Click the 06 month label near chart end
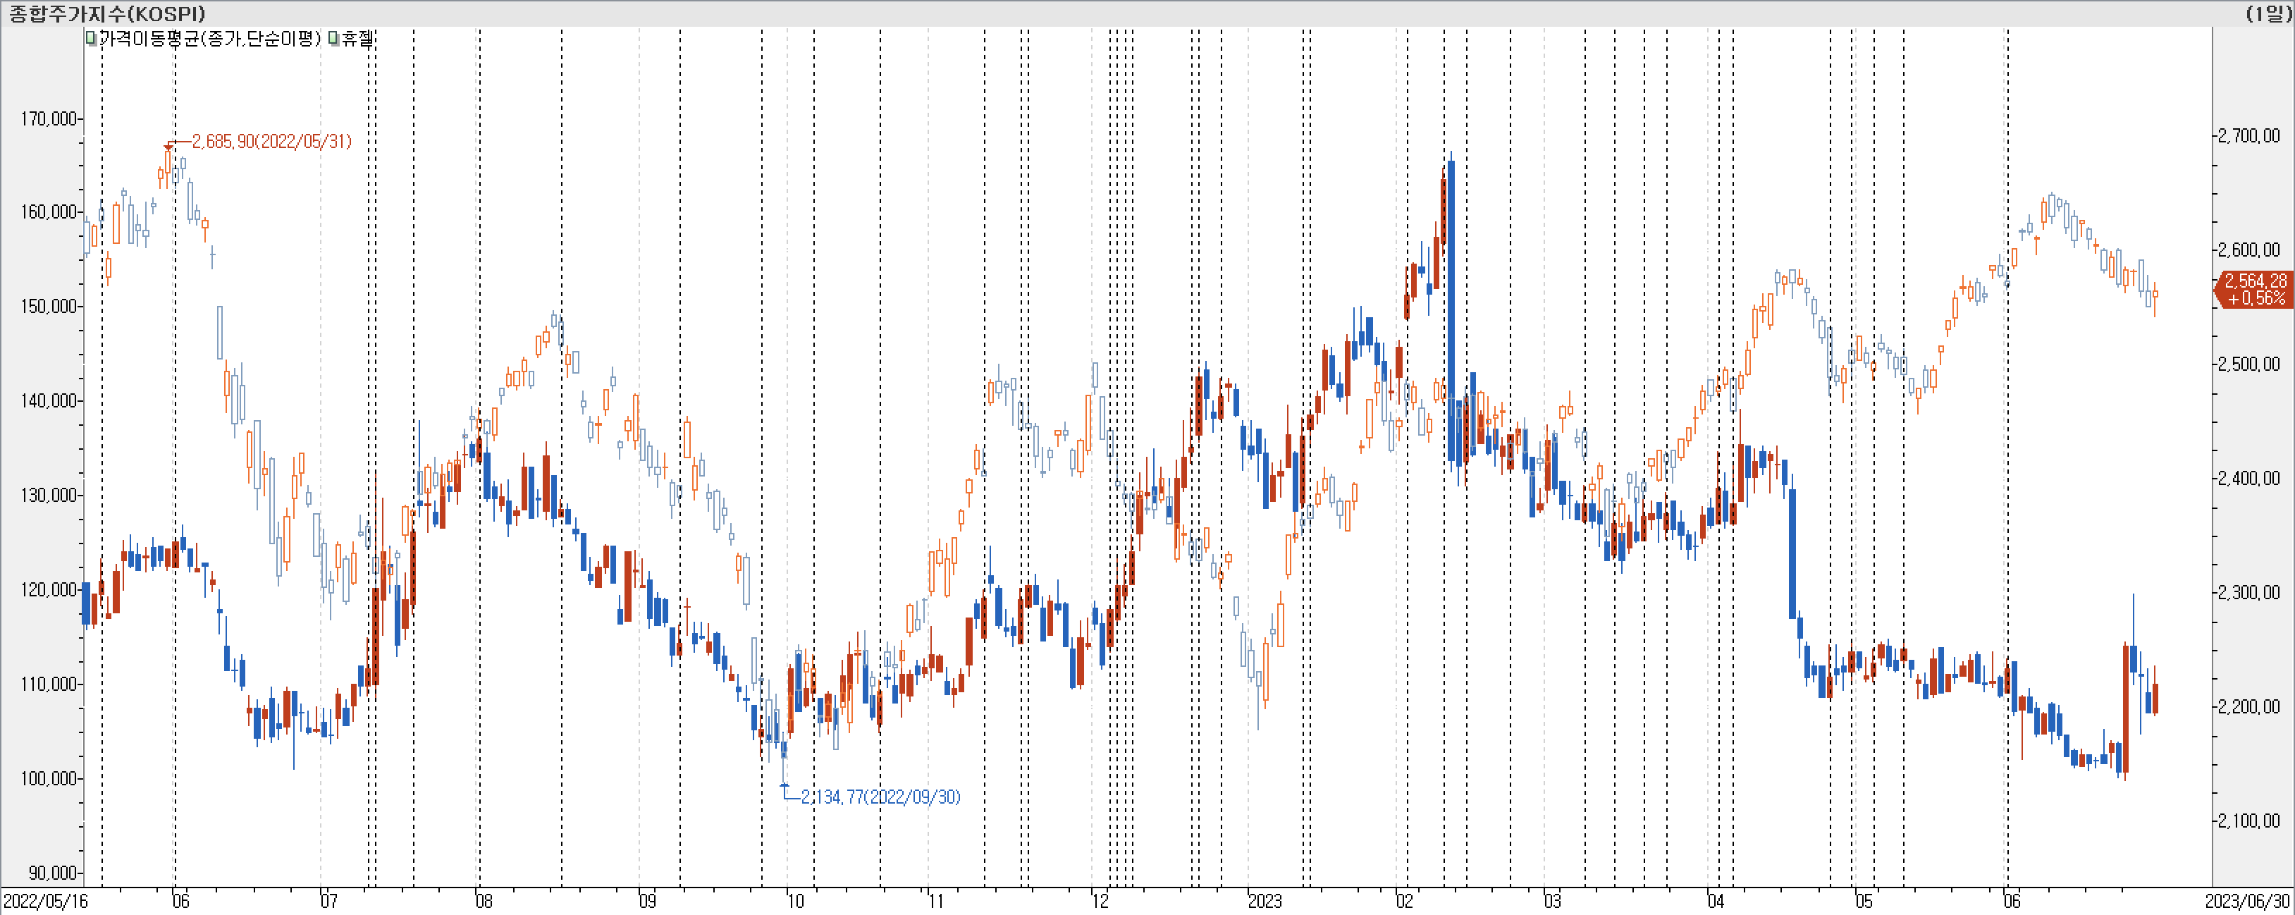Image resolution: width=2295 pixels, height=915 pixels. tap(2012, 901)
